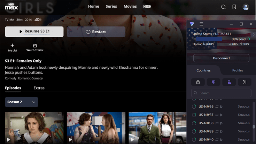Open Romantic Comedy genre link

point(30,78)
